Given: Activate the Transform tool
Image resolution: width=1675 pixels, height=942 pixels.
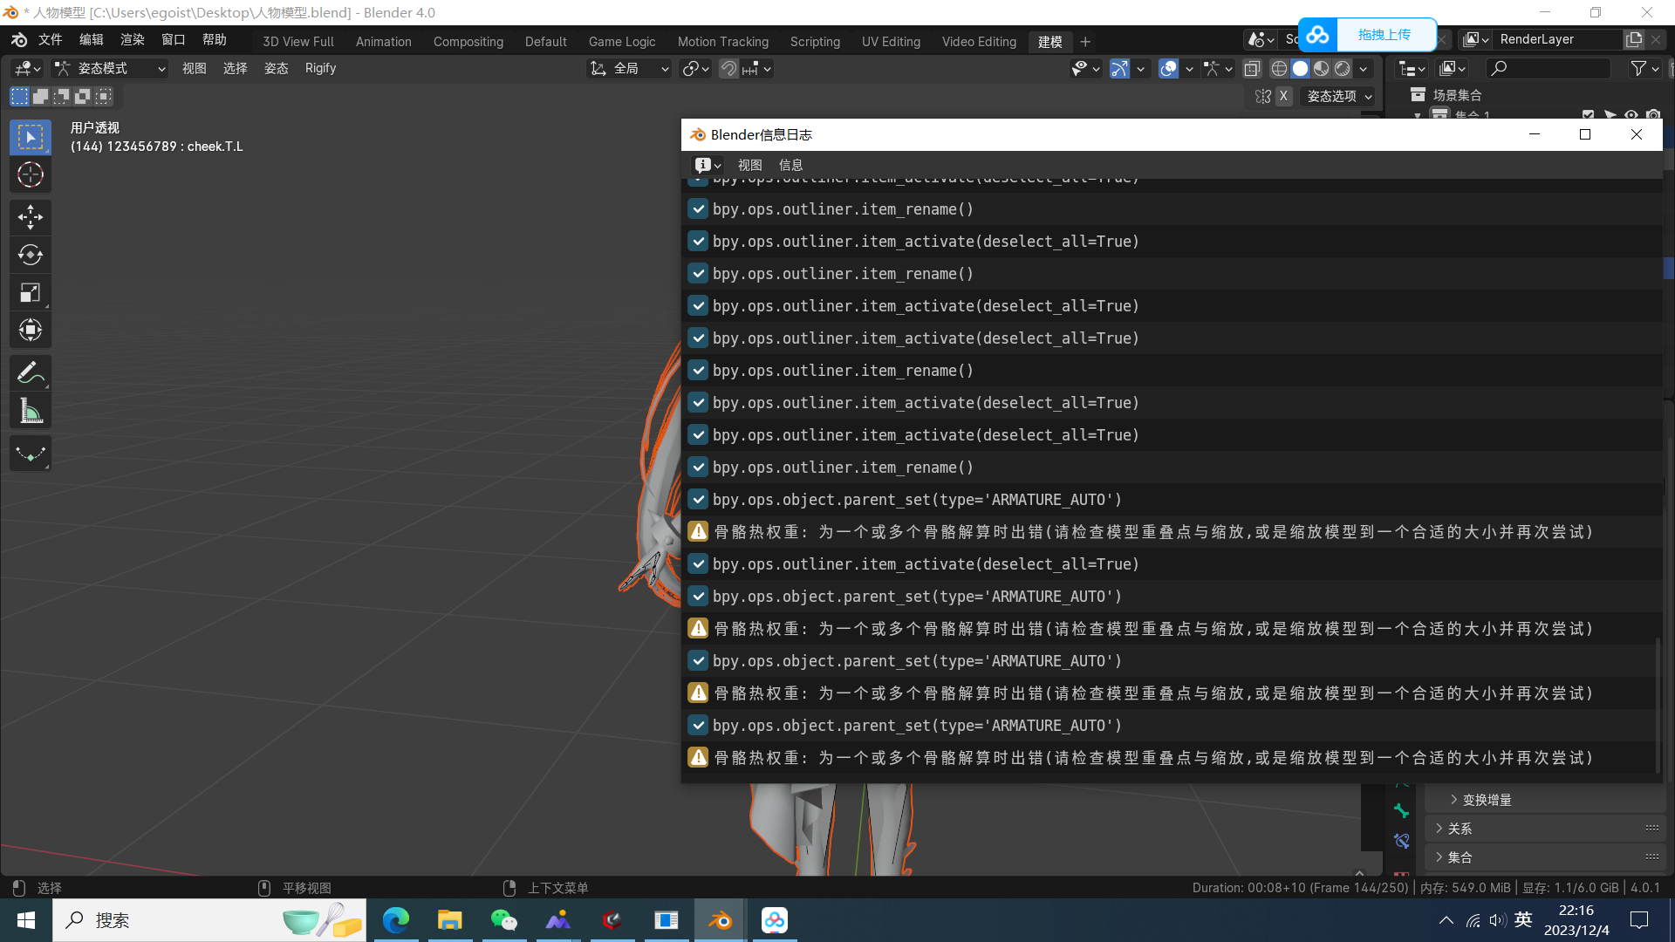Looking at the screenshot, I should point(31,330).
